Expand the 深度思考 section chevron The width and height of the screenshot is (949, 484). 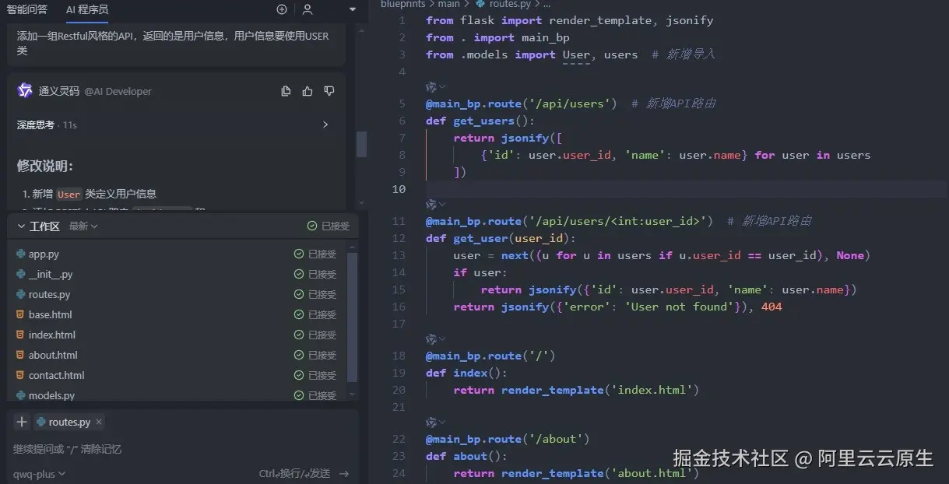click(325, 125)
